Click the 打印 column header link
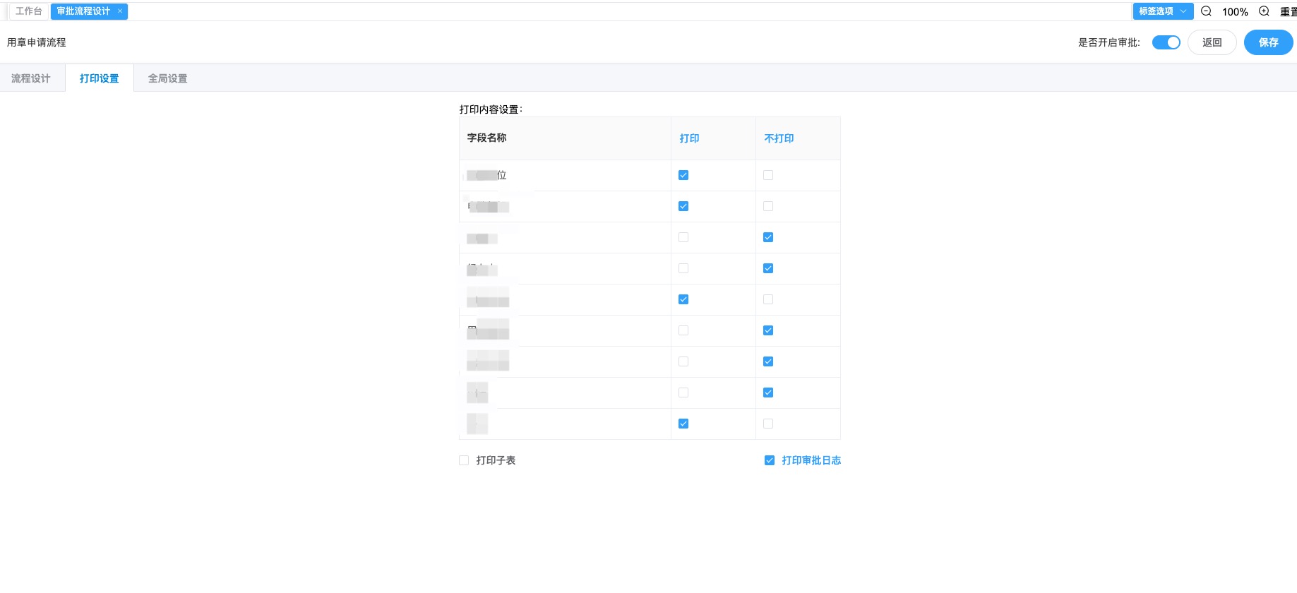This screenshot has width=1297, height=593. coord(689,138)
